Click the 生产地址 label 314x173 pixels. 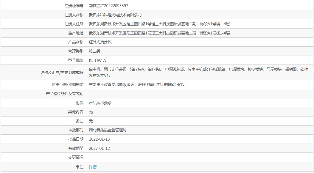point(76,33)
